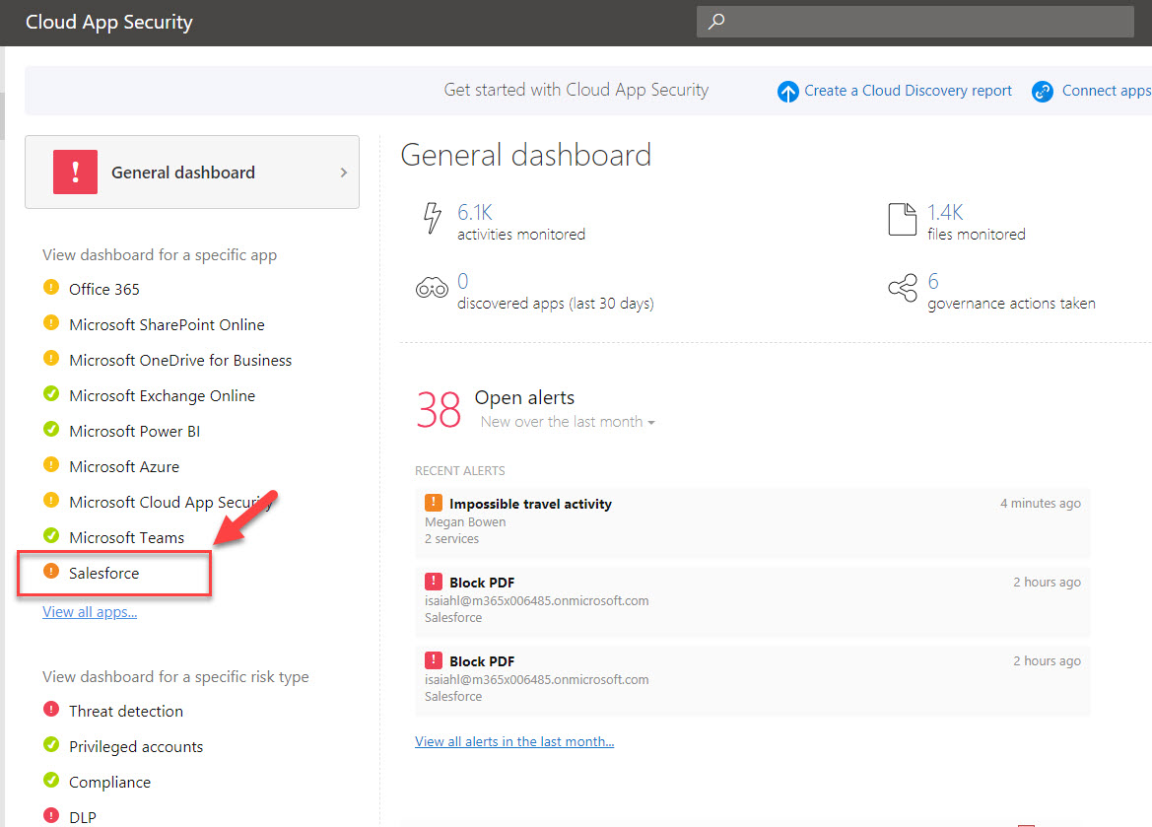
Task: Open 6.1K activities monitored value
Action: (475, 213)
